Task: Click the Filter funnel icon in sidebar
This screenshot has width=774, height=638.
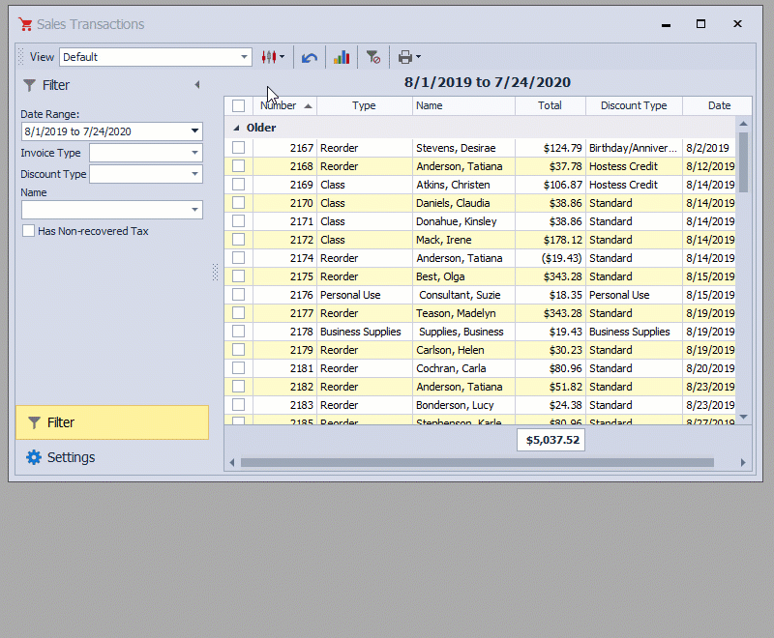Action: click(x=29, y=85)
